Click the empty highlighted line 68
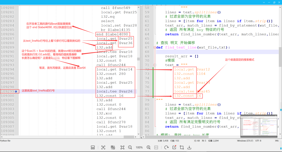Viewport: 282px width, 152px height. click(x=217, y=52)
